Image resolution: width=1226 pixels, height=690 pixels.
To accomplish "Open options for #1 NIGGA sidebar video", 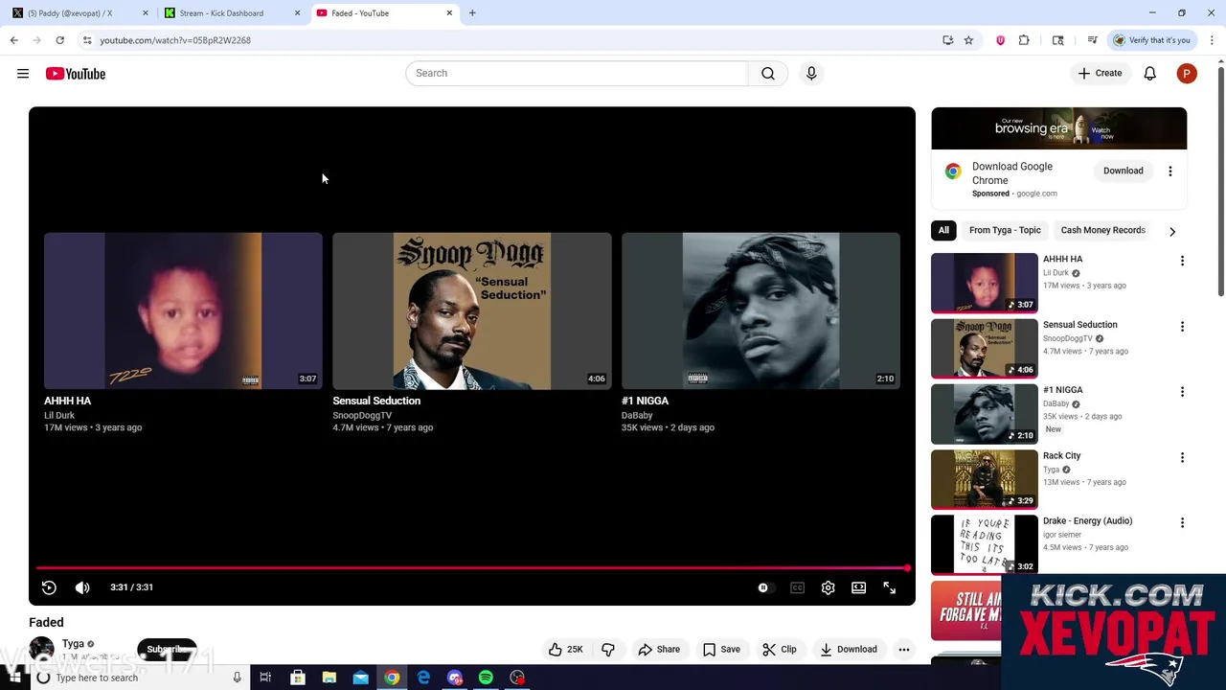I will click(1182, 392).
